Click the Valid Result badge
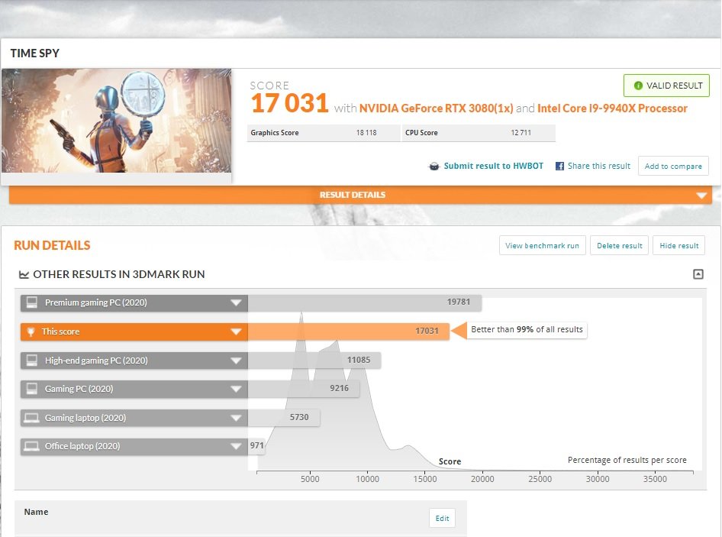Image resolution: width=722 pixels, height=537 pixels. coord(666,86)
